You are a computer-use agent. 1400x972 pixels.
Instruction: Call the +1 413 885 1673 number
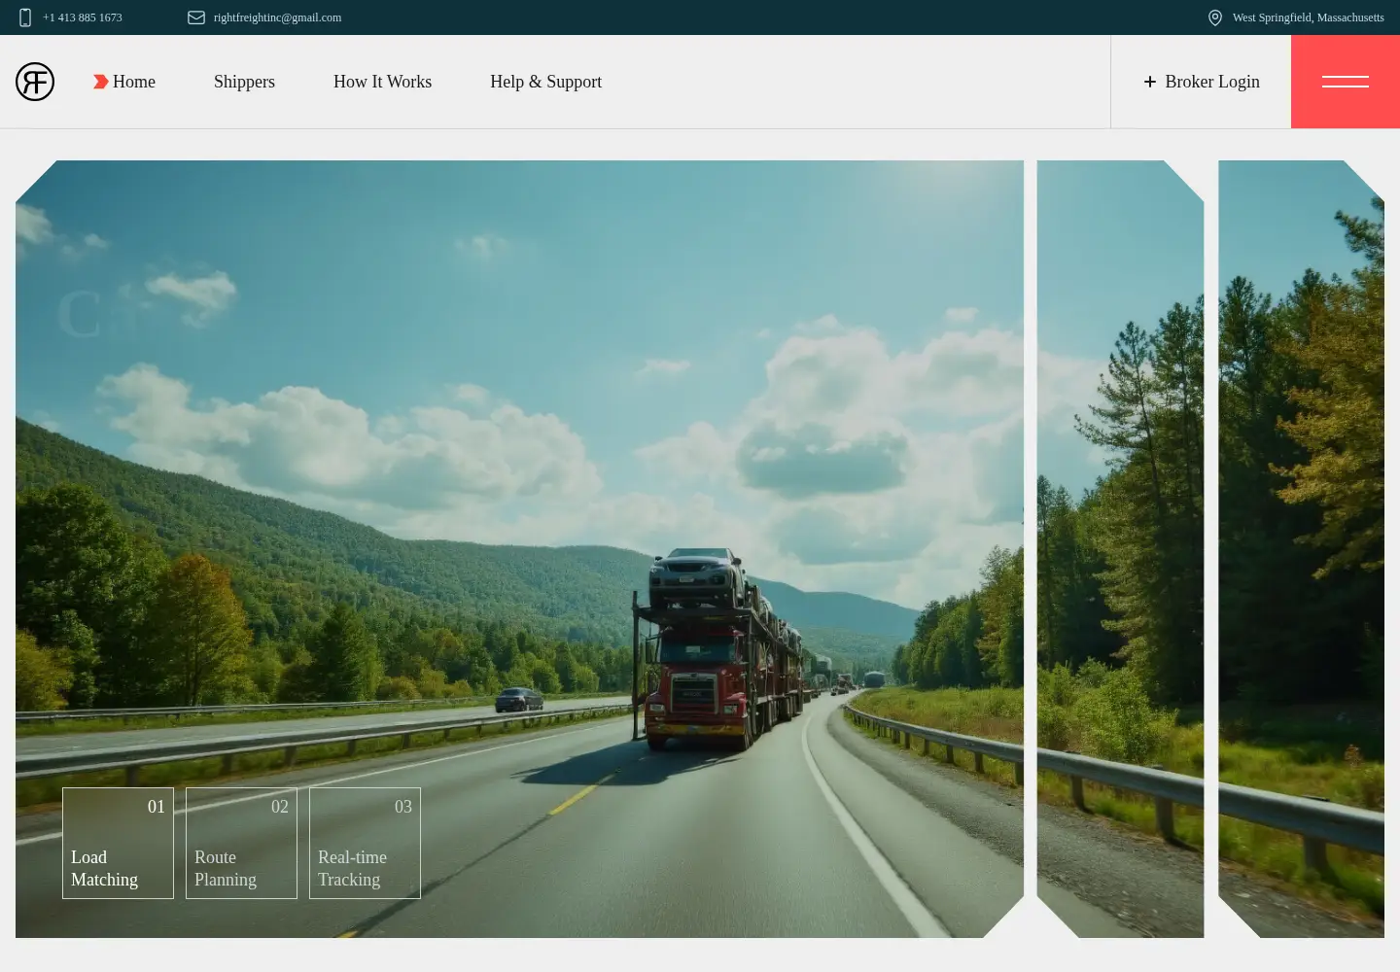pyautogui.click(x=83, y=17)
